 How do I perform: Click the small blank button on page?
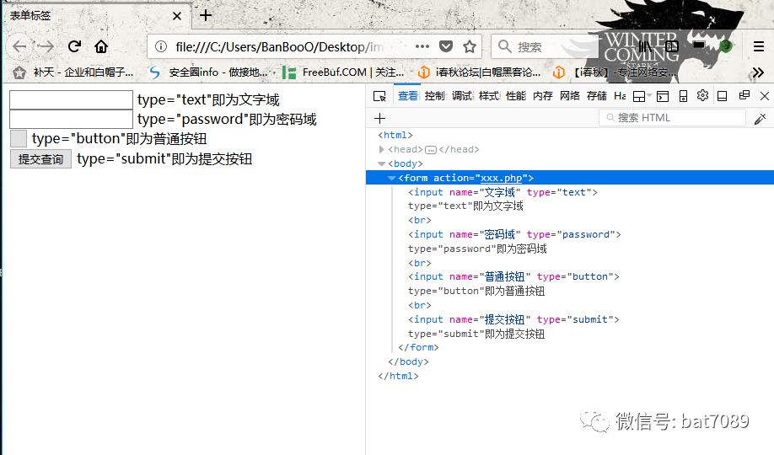19,139
